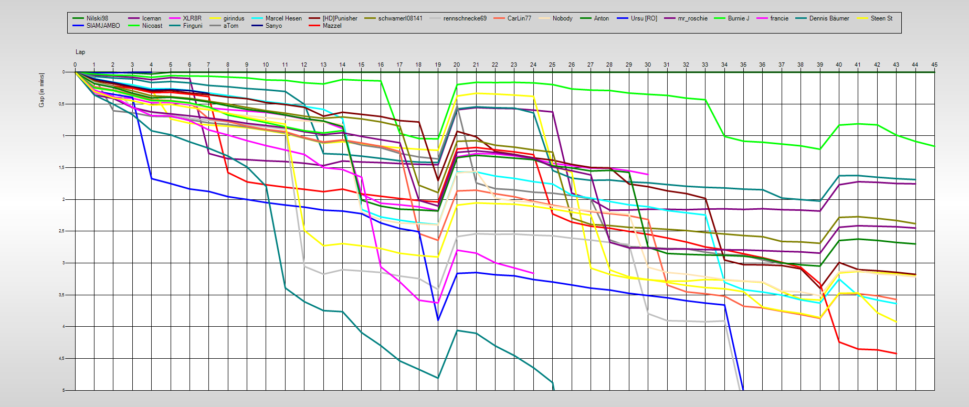
Task: Select the Steen St legend label
Action: (881, 18)
